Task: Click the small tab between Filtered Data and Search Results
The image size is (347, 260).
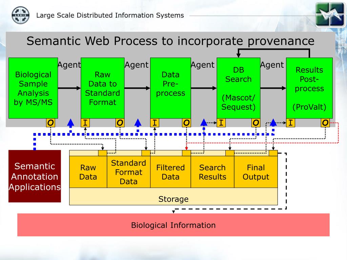Action: point(186,153)
